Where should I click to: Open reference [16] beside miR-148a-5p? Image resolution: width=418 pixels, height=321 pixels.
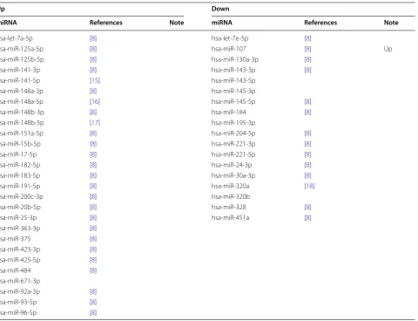pos(95,101)
